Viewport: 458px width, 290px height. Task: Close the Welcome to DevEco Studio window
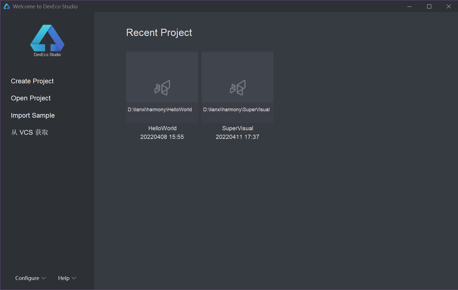pos(449,6)
